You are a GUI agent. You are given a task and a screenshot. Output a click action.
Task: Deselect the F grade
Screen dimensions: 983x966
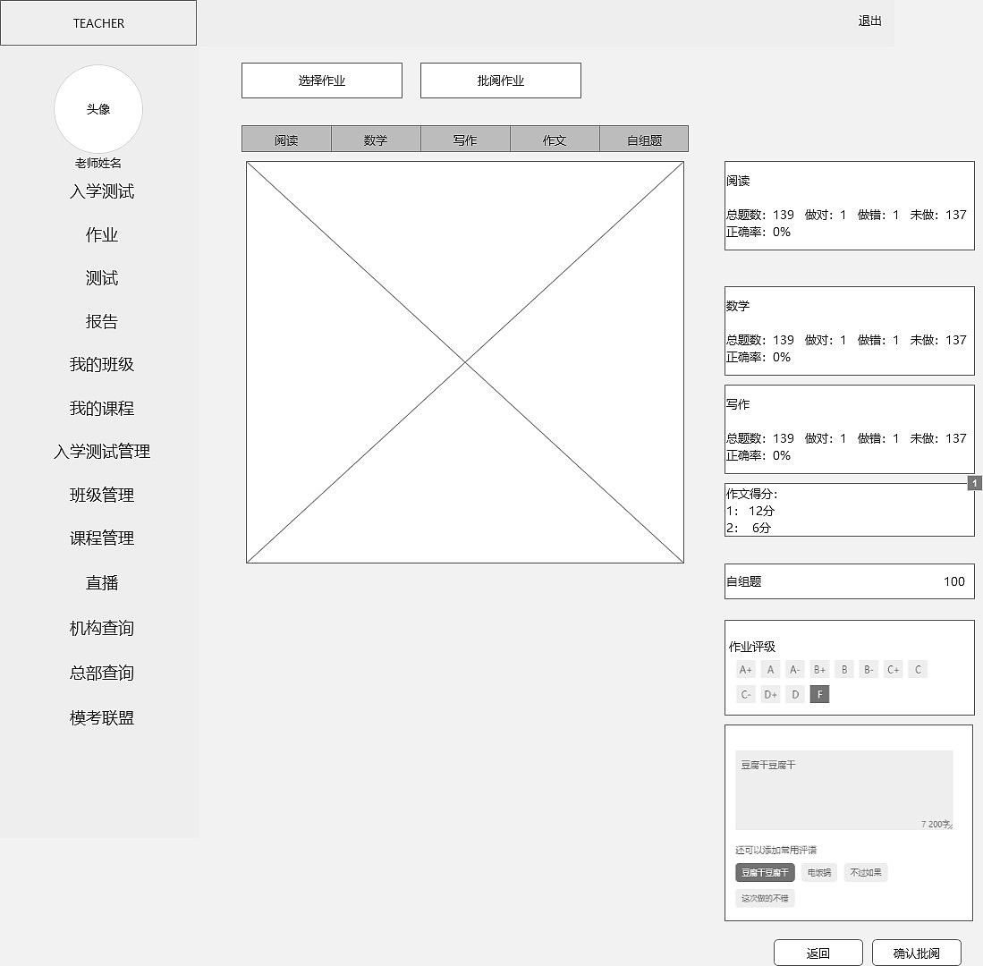tap(819, 693)
